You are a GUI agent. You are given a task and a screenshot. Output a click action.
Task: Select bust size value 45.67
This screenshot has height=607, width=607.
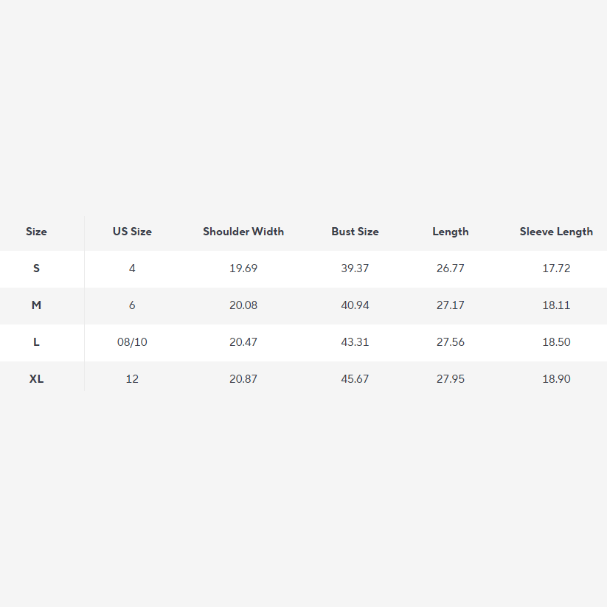[355, 379]
